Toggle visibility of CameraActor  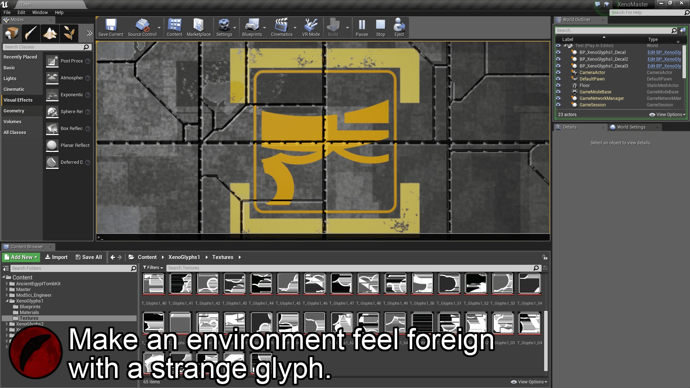coord(558,72)
